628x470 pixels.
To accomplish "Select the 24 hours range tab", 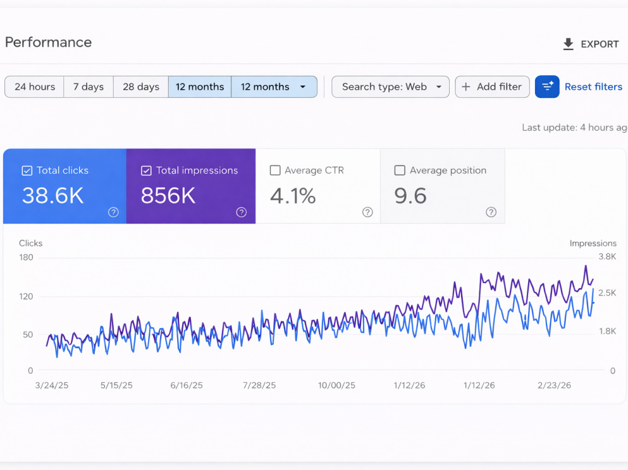I will (x=35, y=87).
